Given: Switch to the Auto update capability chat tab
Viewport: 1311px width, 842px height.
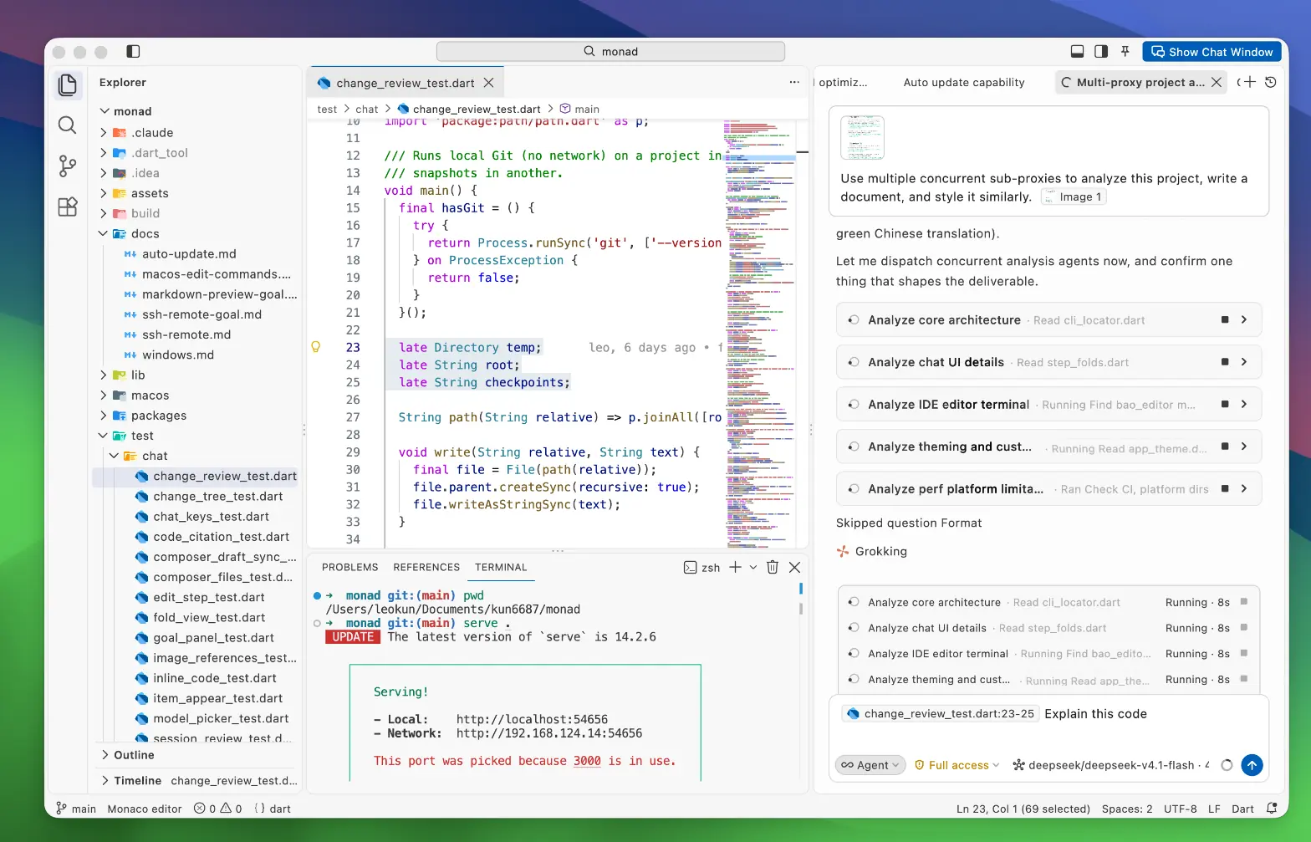Looking at the screenshot, I should tap(964, 83).
